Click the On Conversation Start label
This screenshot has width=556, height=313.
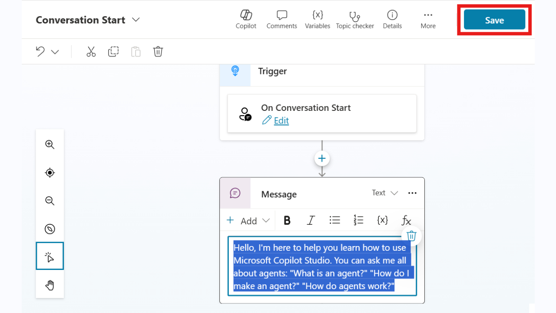pos(306,108)
